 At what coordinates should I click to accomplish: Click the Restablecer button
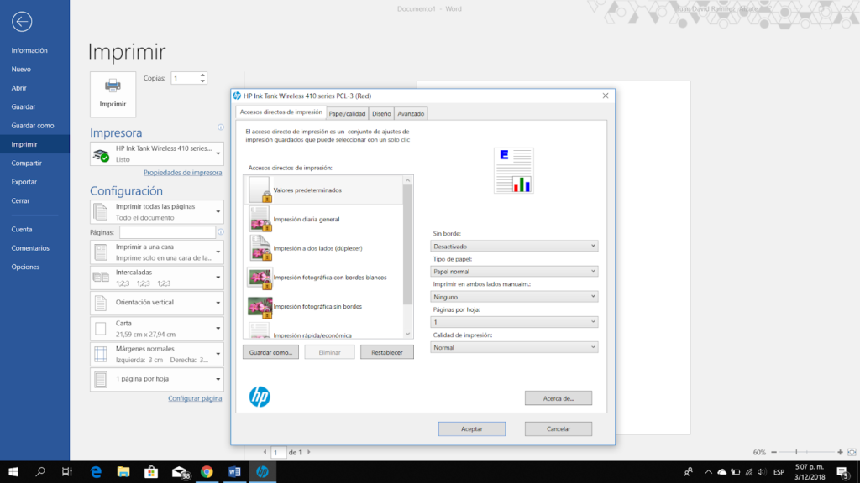click(386, 352)
